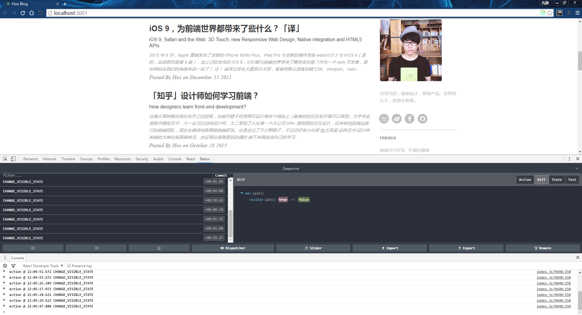
Task: Go to the browser home page
Action: 32,13
